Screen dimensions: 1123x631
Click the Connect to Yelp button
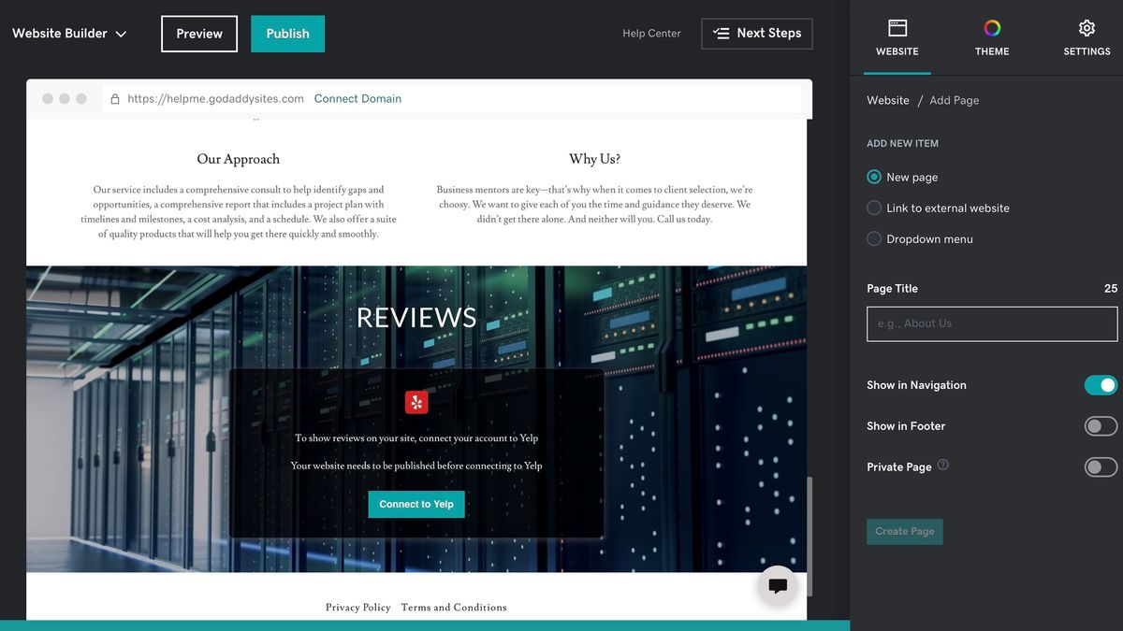coord(416,504)
